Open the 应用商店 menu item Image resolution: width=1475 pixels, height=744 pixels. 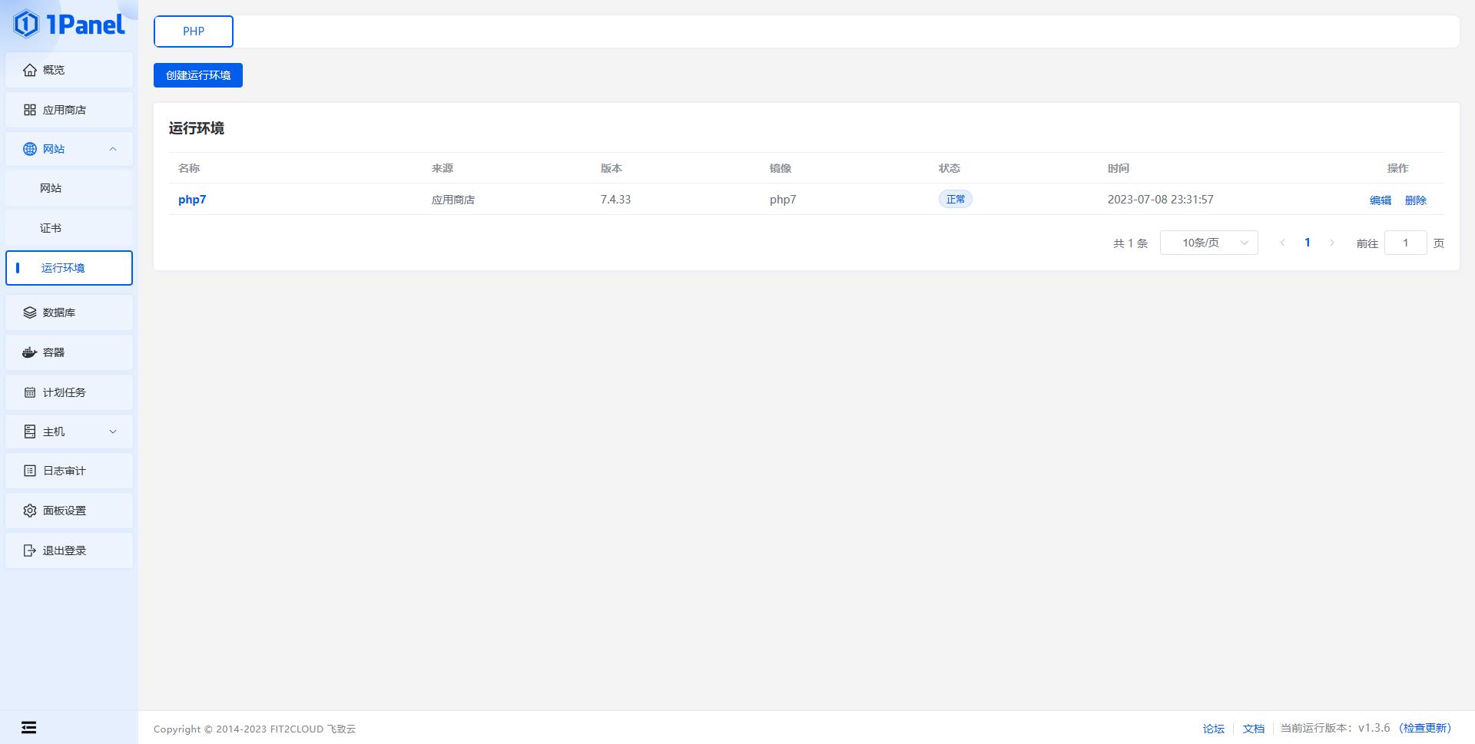[x=69, y=110]
